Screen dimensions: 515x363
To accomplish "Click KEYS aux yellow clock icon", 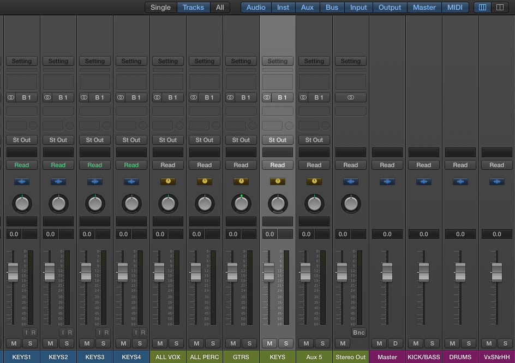I will click(278, 181).
